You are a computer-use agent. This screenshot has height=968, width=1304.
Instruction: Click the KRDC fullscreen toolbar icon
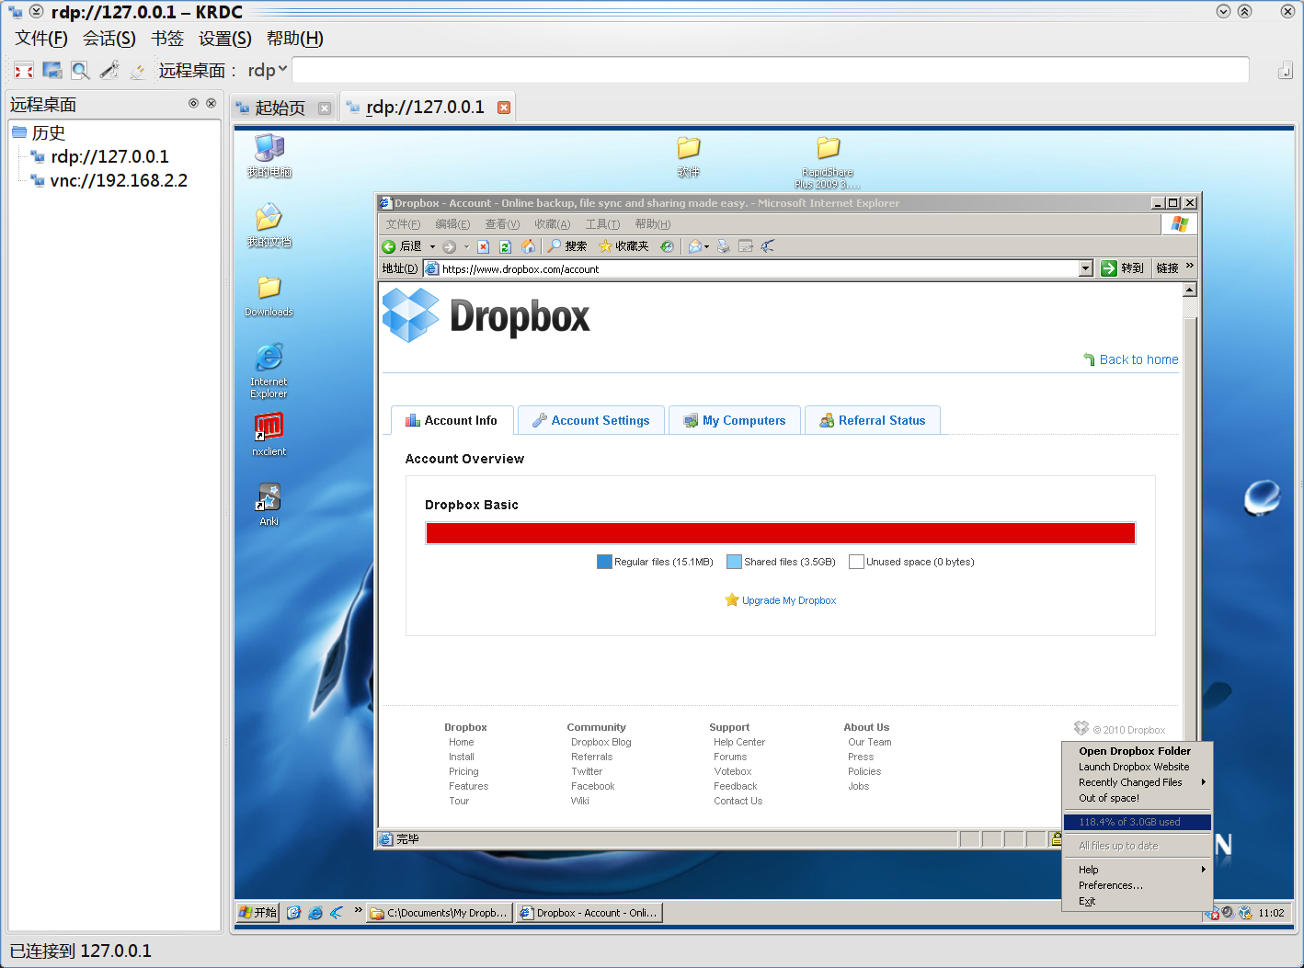point(24,71)
